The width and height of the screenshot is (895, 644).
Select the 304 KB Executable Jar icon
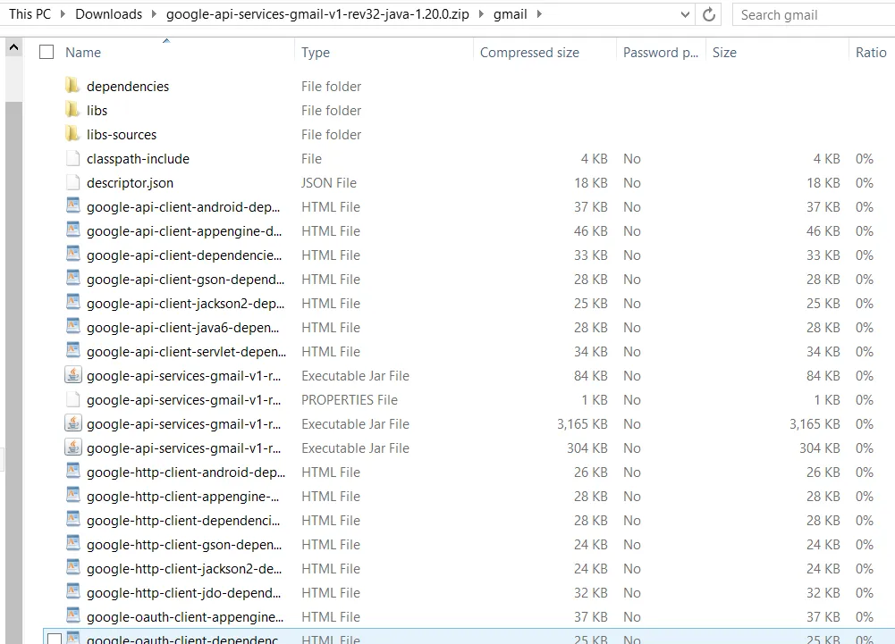[72, 447]
